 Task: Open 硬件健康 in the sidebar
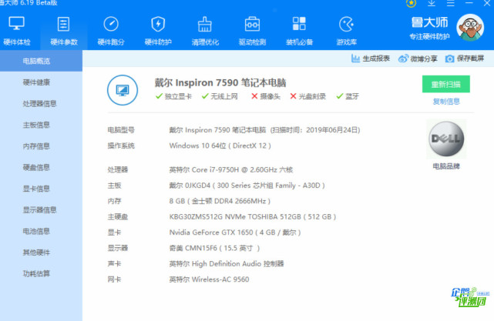pyautogui.click(x=36, y=82)
